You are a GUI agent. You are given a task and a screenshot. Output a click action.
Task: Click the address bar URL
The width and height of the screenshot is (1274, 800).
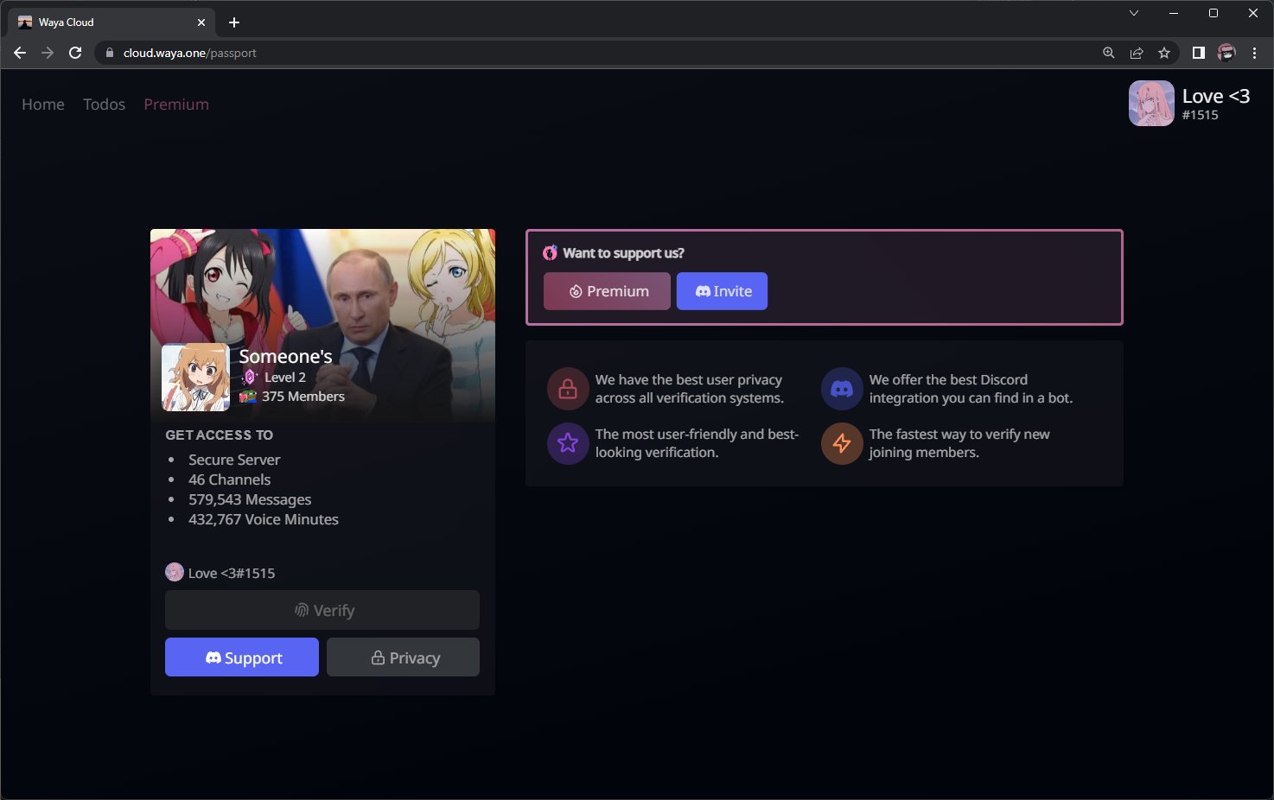[189, 53]
